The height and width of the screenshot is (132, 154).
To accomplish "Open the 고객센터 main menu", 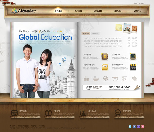I will pos(138,11).
